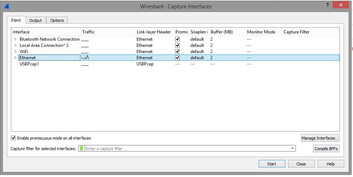Toggle promiscuous checkbox for WiFi interface

point(177,52)
